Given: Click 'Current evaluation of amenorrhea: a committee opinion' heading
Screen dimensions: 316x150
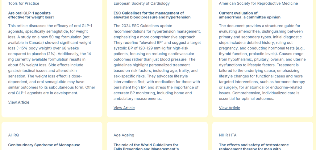Looking at the screenshot, I should [x=250, y=15].
